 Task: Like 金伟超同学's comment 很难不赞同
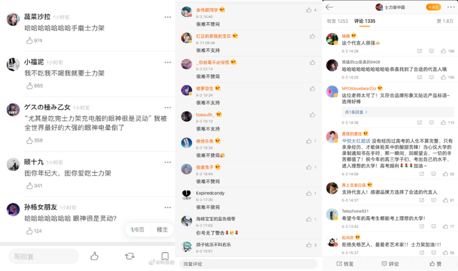click(309, 10)
